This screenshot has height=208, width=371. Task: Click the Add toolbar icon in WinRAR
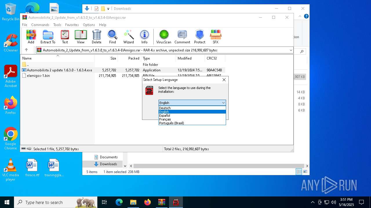tap(31, 37)
